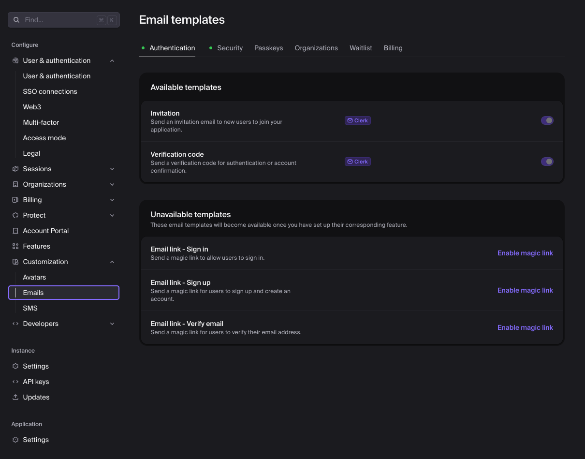The image size is (585, 459).
Task: Click the Features grid icon
Action: 15,246
